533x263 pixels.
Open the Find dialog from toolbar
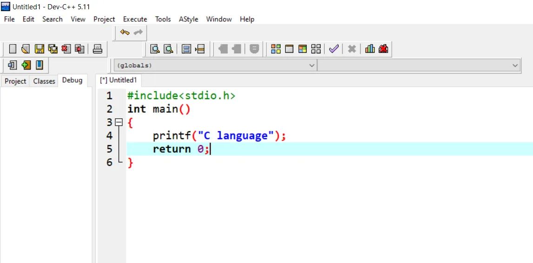pyautogui.click(x=155, y=49)
